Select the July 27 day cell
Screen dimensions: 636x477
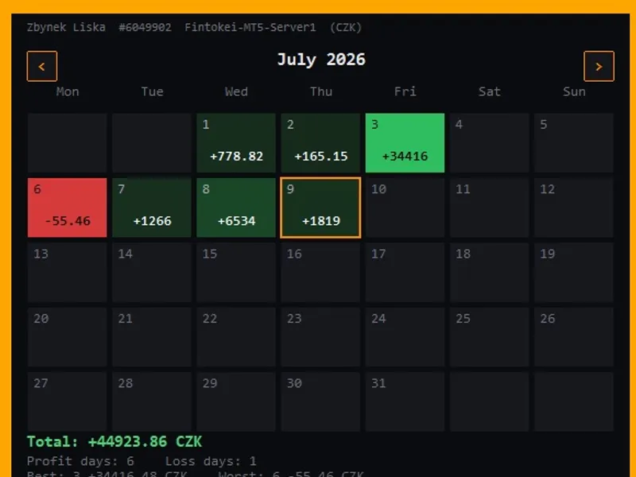pos(68,402)
